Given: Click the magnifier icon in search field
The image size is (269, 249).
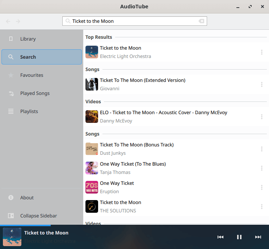Looking at the screenshot, I should coord(68,21).
